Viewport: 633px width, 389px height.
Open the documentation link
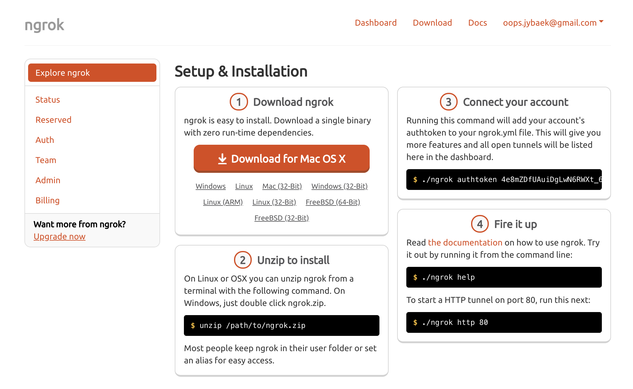[x=465, y=242]
